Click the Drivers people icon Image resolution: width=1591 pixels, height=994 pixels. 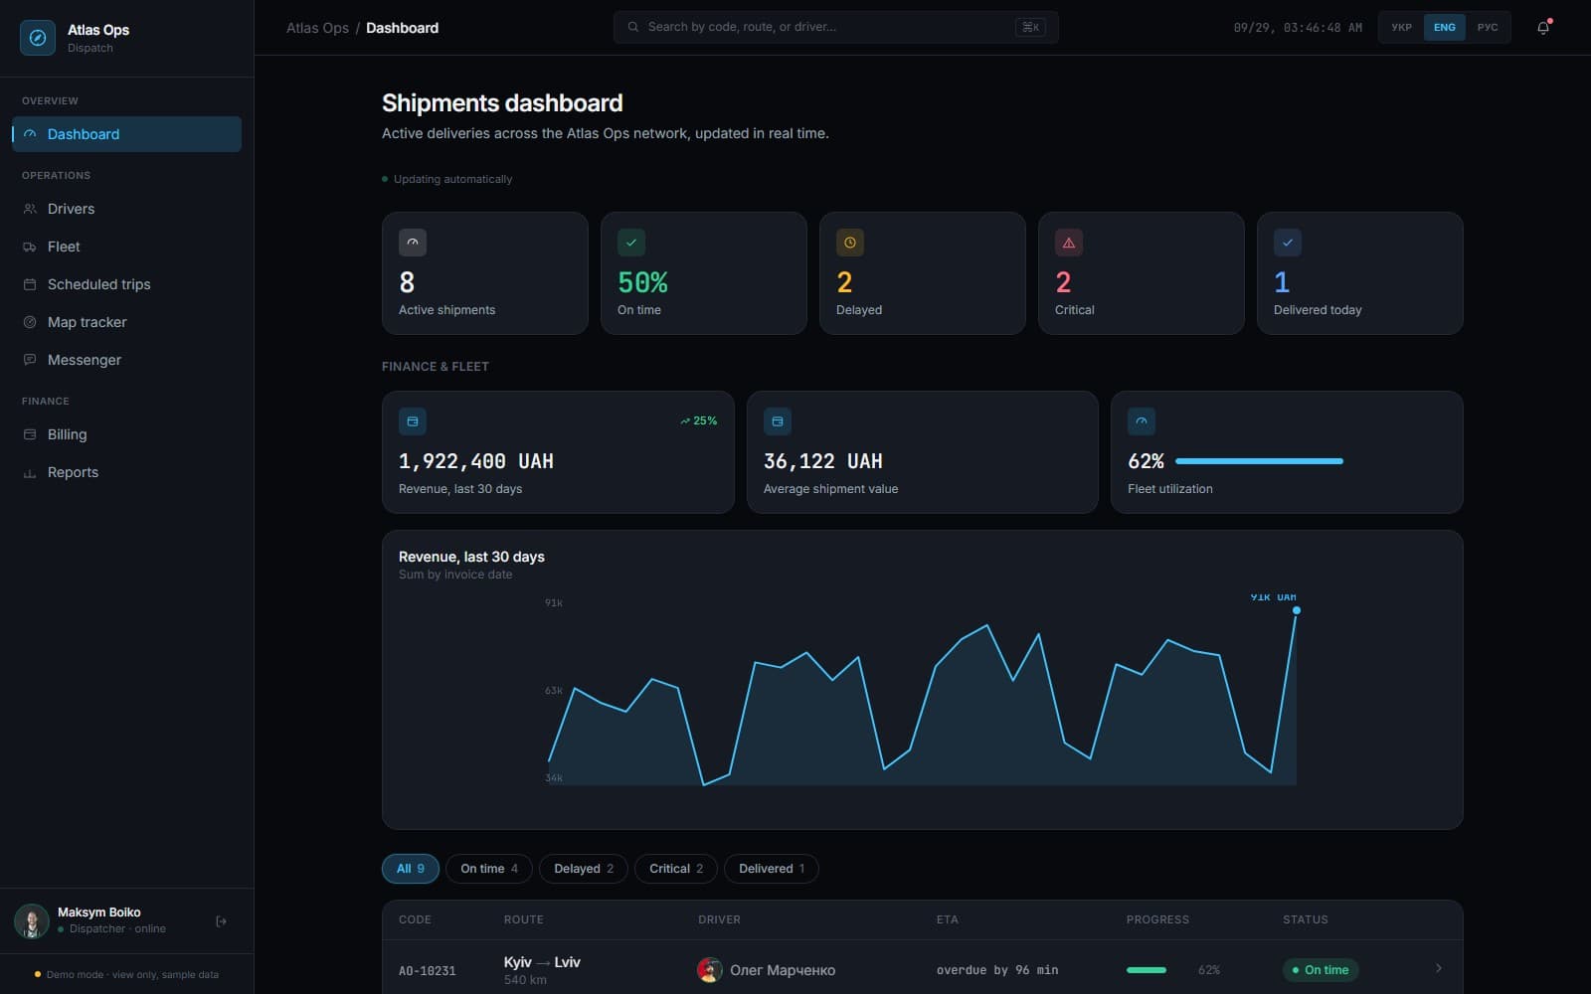30,209
